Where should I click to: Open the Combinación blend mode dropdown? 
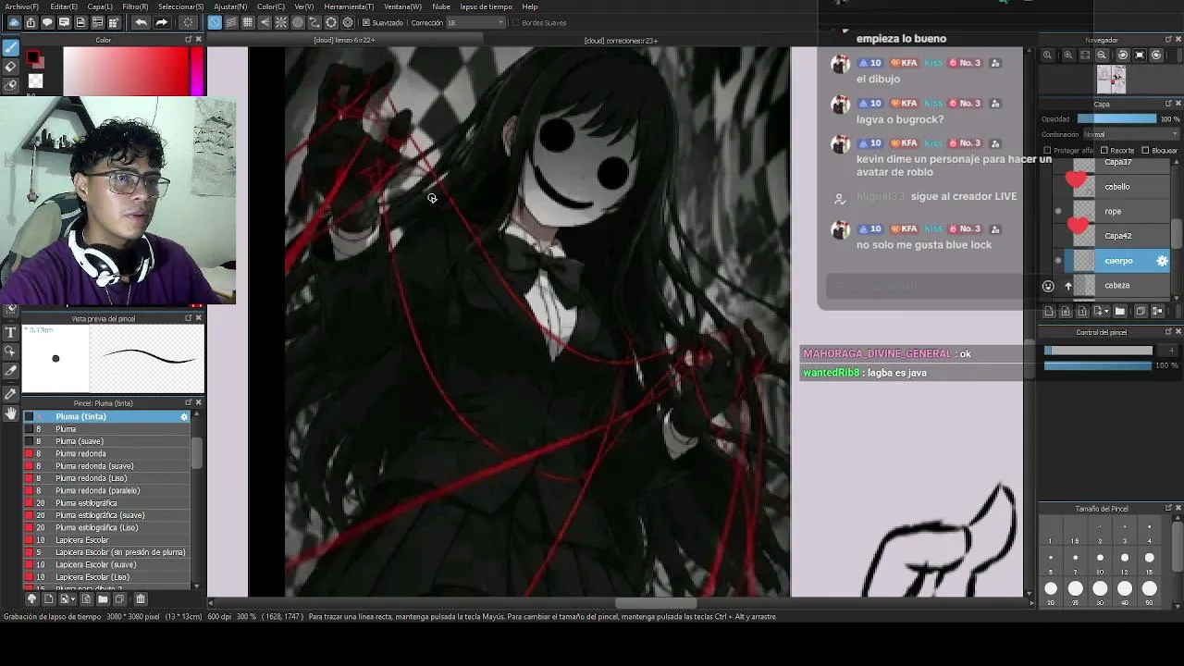point(1130,134)
